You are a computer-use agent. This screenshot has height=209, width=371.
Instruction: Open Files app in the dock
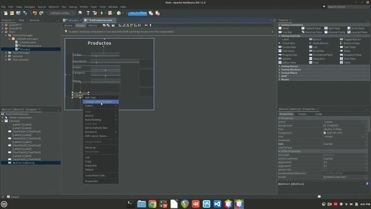point(141,204)
